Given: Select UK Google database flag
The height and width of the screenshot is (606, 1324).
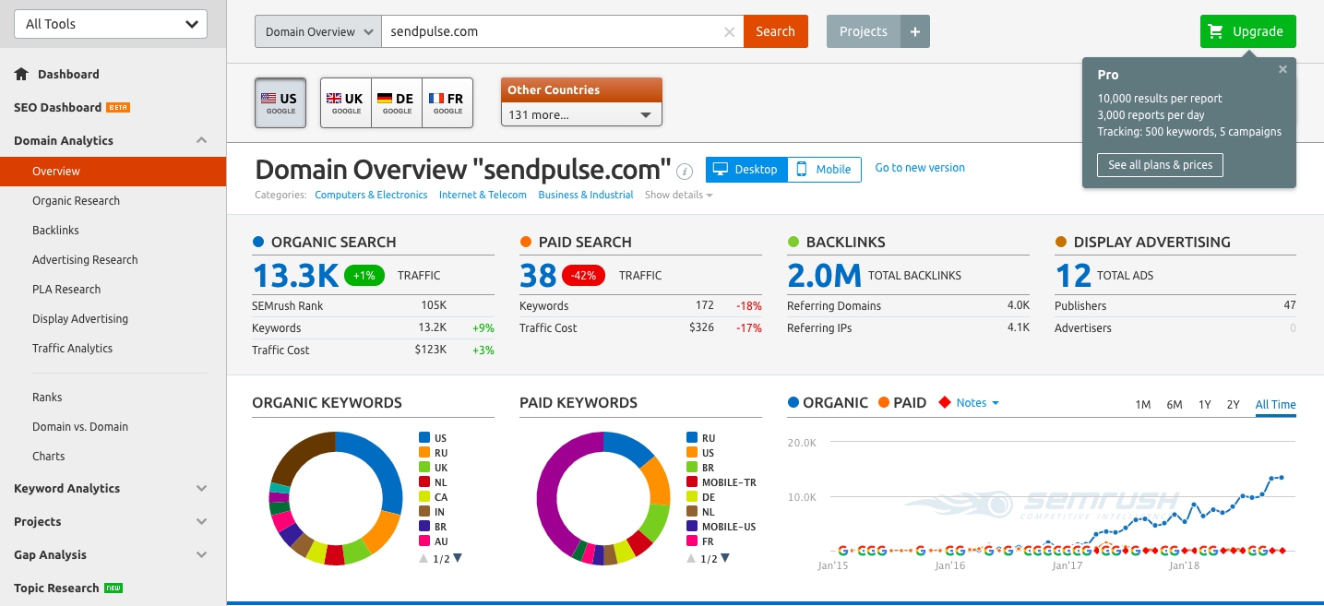Looking at the screenshot, I should point(346,102).
